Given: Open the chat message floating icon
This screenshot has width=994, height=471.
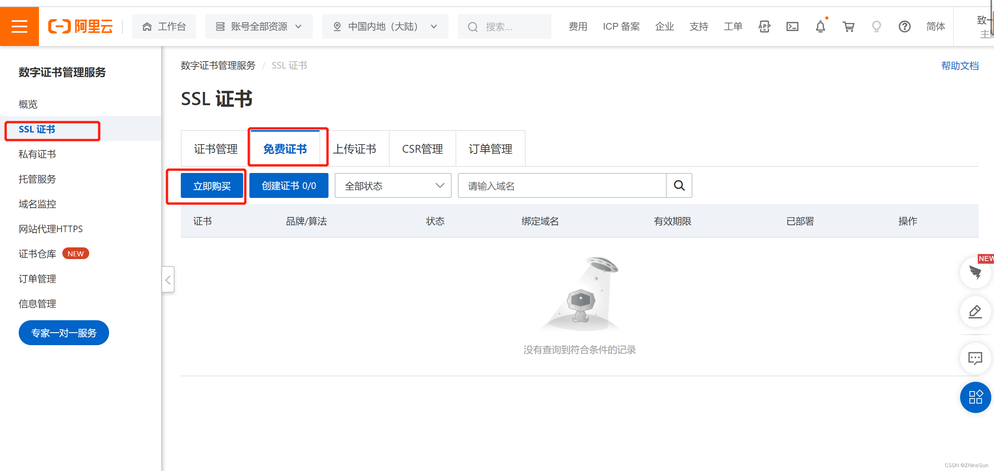Looking at the screenshot, I should click(x=975, y=358).
